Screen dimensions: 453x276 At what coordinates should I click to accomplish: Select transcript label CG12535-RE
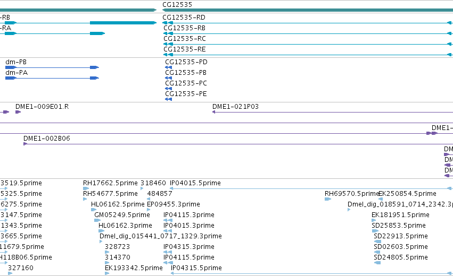(185, 49)
